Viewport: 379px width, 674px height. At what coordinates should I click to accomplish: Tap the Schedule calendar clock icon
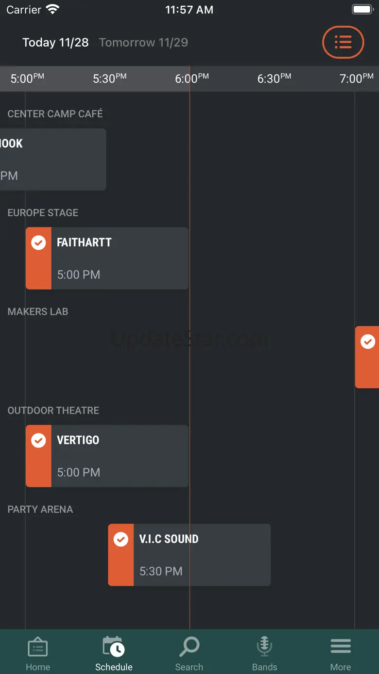click(114, 648)
